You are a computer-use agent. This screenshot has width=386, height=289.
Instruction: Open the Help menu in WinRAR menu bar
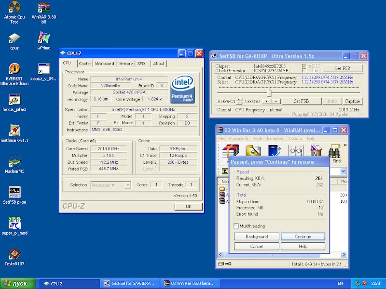(x=311, y=138)
